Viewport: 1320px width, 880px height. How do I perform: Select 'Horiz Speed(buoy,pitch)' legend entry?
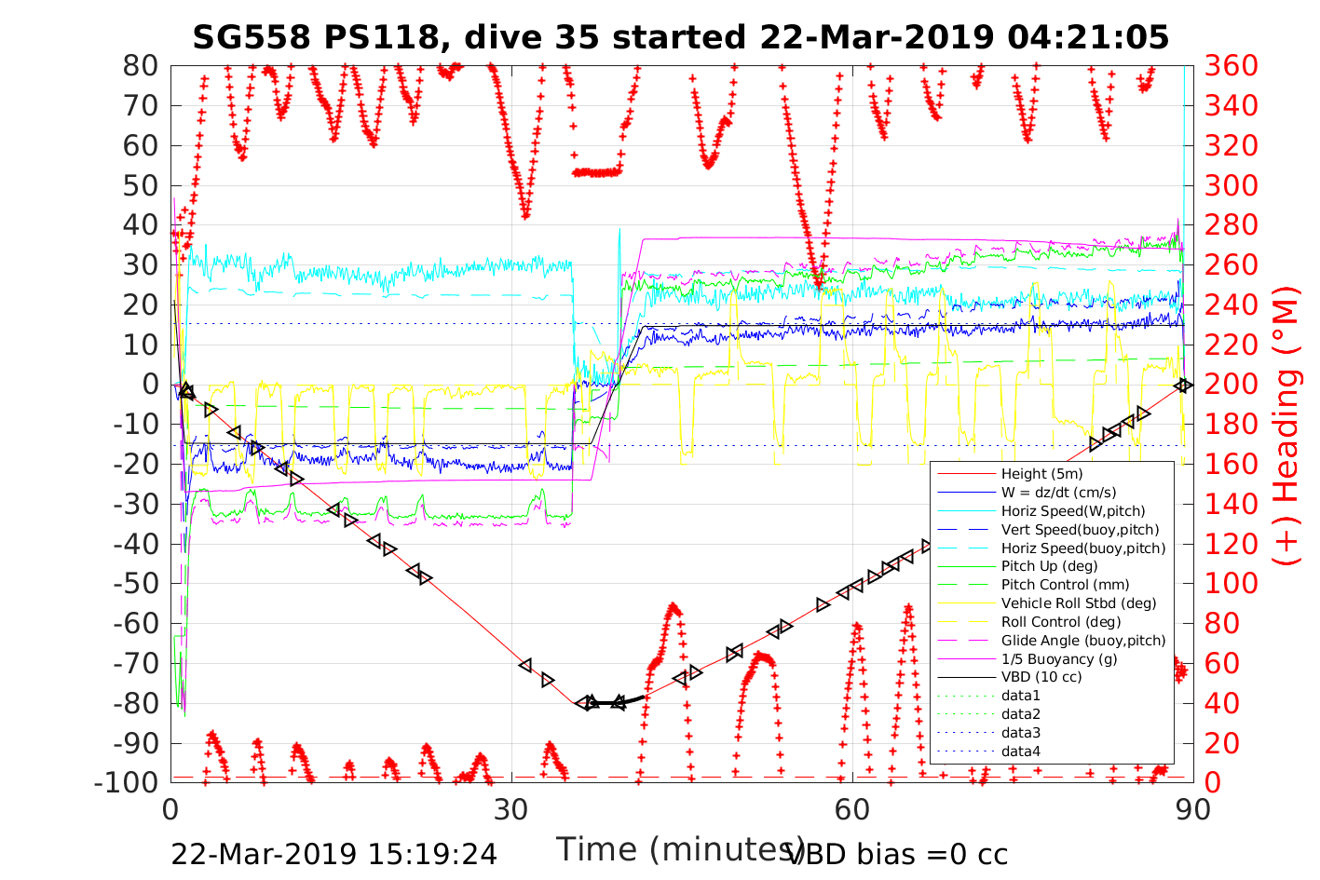(x=1083, y=548)
